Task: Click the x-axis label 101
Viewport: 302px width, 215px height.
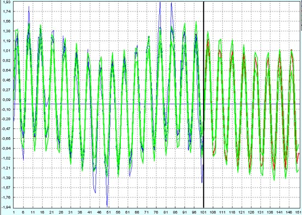Action: [204, 212]
